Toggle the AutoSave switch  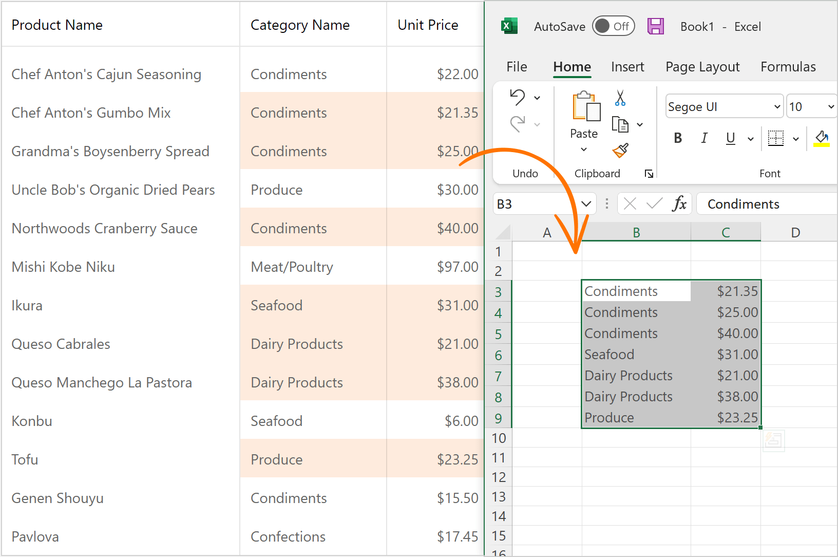pyautogui.click(x=613, y=26)
